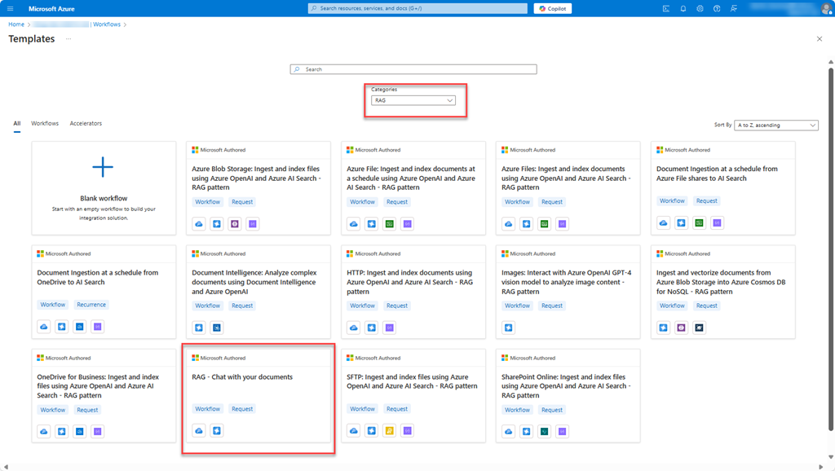The height and width of the screenshot is (471, 835).
Task: Click the Home breadcrumb link
Action: [x=16, y=24]
